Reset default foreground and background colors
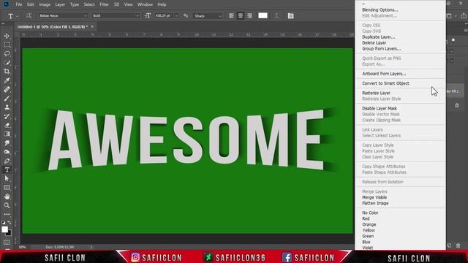Viewport: 468px width, 263px height. 3,222
